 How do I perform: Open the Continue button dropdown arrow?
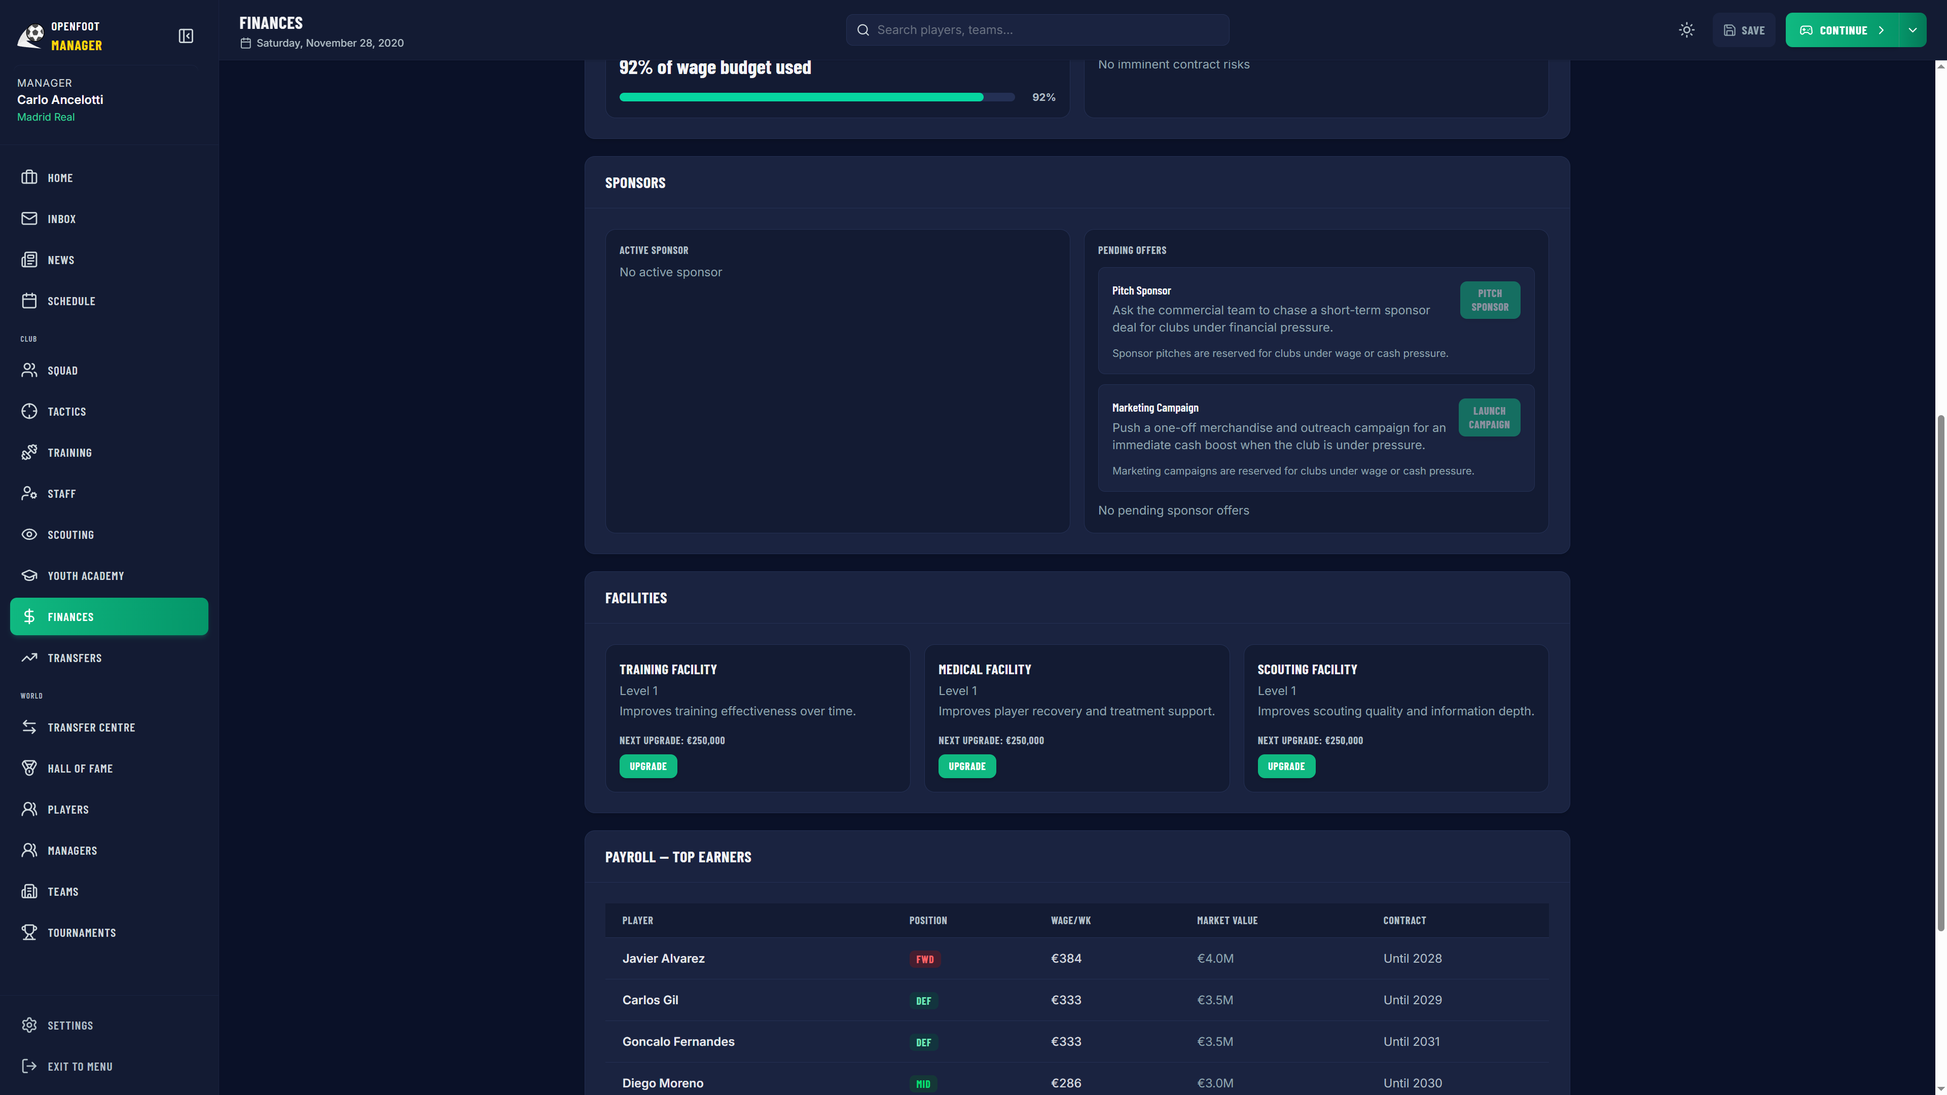point(1912,30)
